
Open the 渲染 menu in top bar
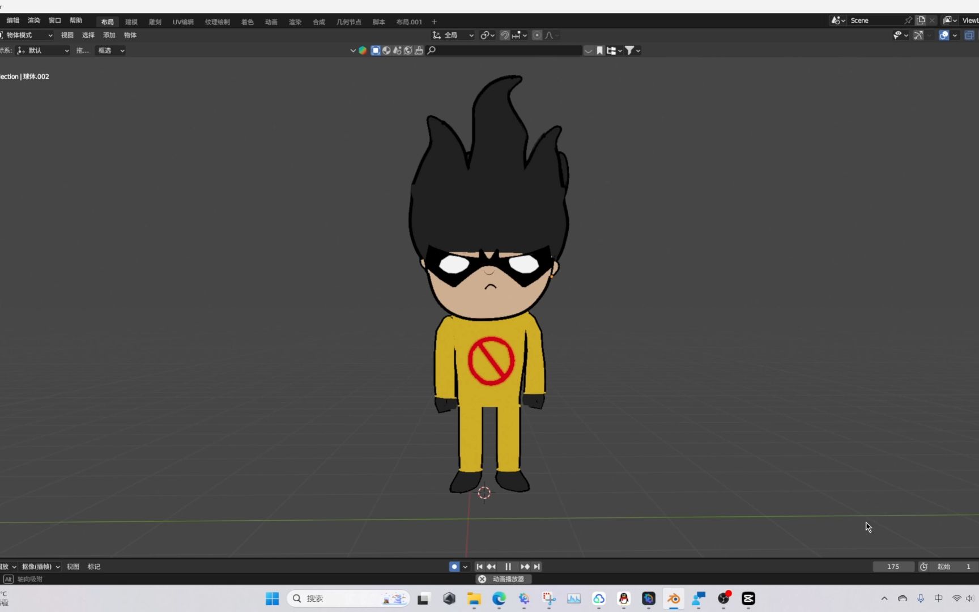click(34, 20)
